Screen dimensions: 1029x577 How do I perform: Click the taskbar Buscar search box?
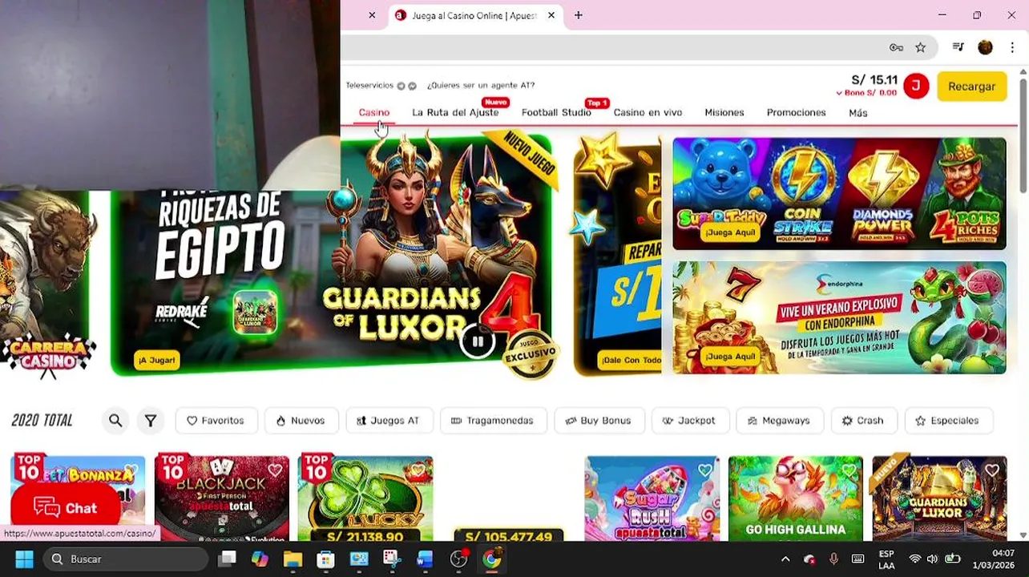[x=126, y=559]
